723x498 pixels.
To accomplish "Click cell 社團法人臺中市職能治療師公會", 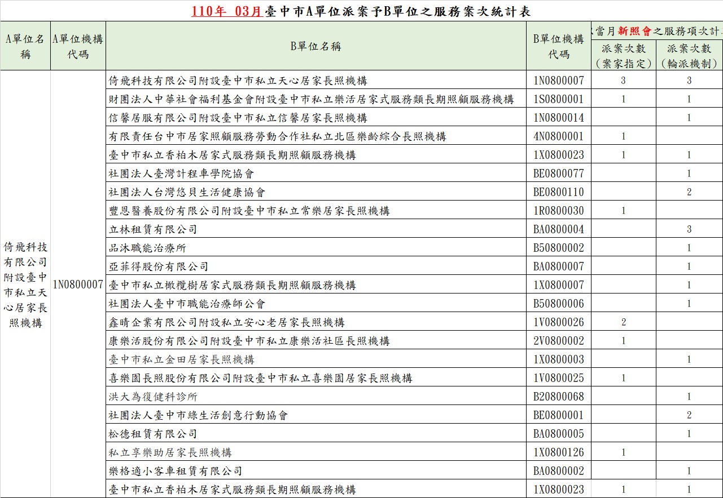I will pyautogui.click(x=316, y=304).
